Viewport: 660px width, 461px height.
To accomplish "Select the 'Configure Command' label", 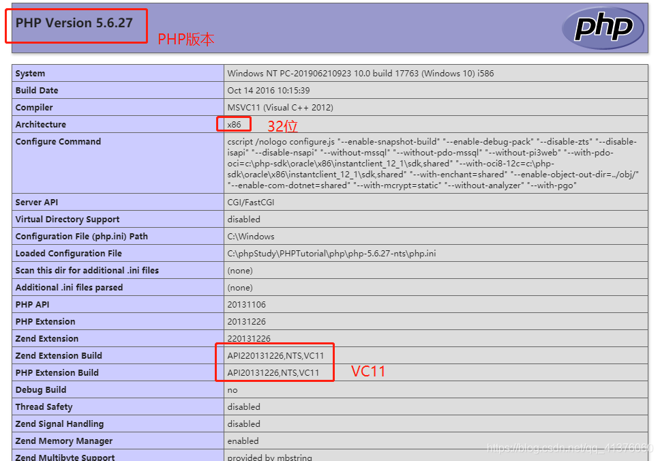I will coord(58,141).
